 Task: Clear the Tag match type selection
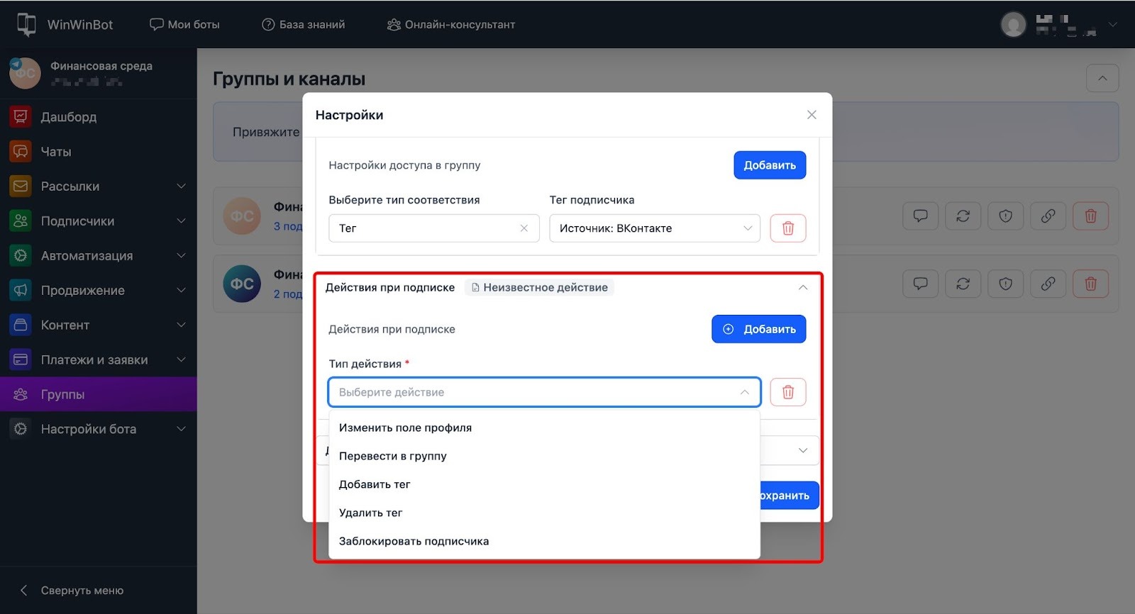point(524,228)
